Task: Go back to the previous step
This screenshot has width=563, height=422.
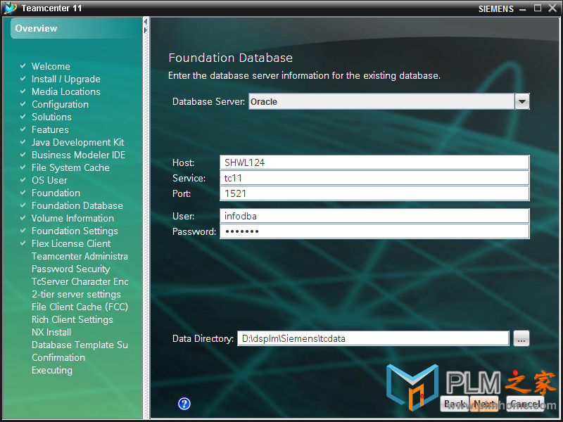Action: (x=454, y=404)
